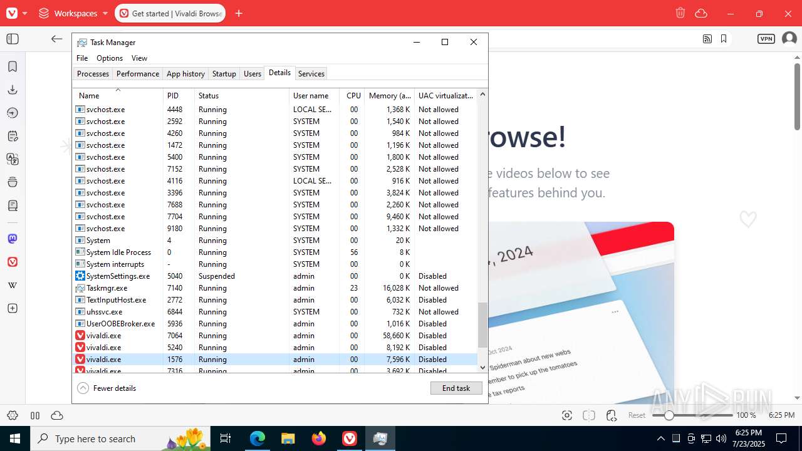Open the Workspaces dropdown
This screenshot has width=802, height=451.
(x=73, y=13)
